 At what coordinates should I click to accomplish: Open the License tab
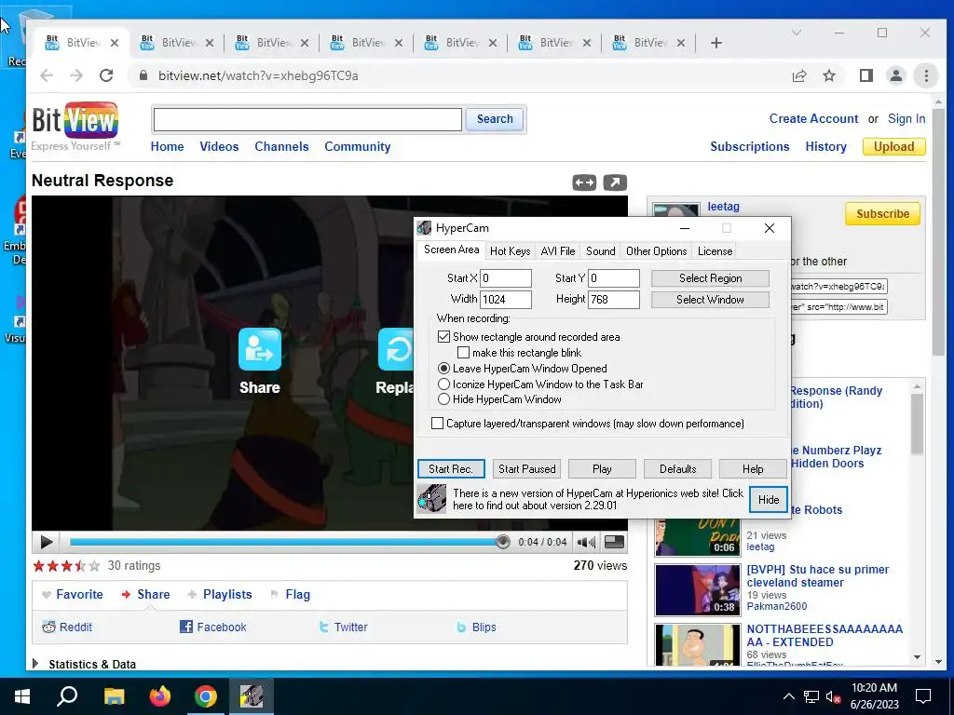tap(715, 251)
